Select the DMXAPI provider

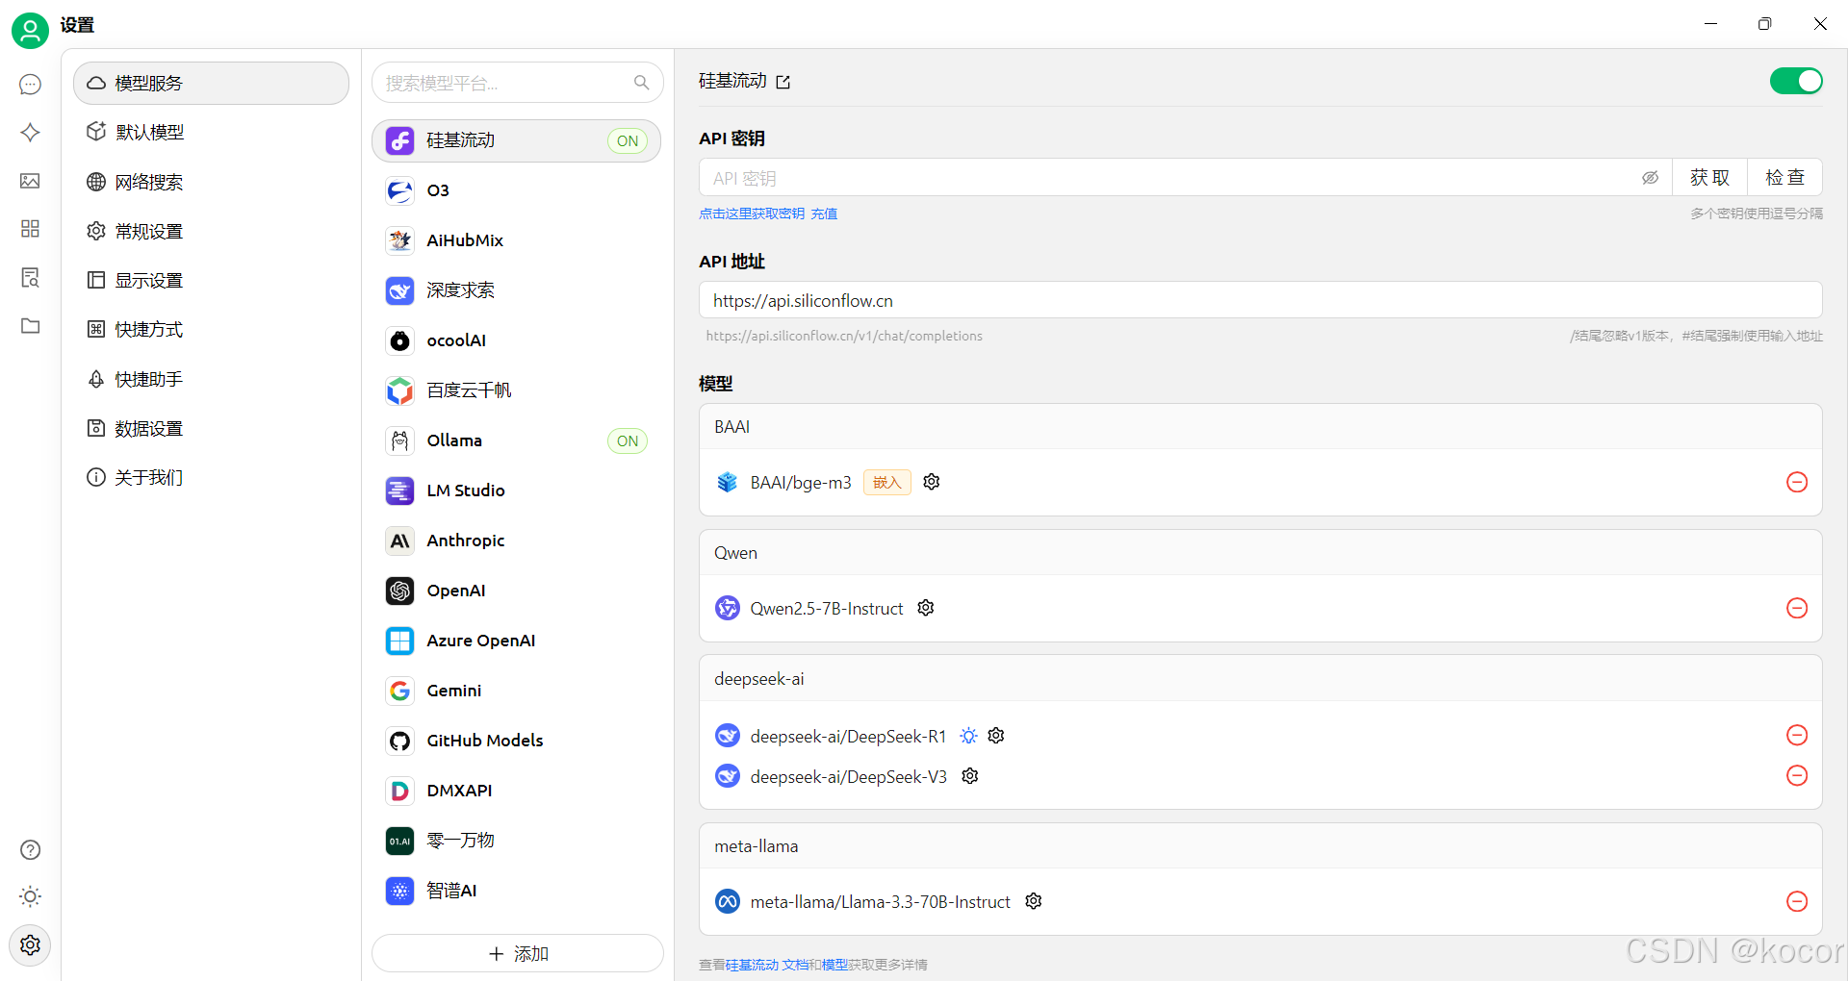(517, 791)
